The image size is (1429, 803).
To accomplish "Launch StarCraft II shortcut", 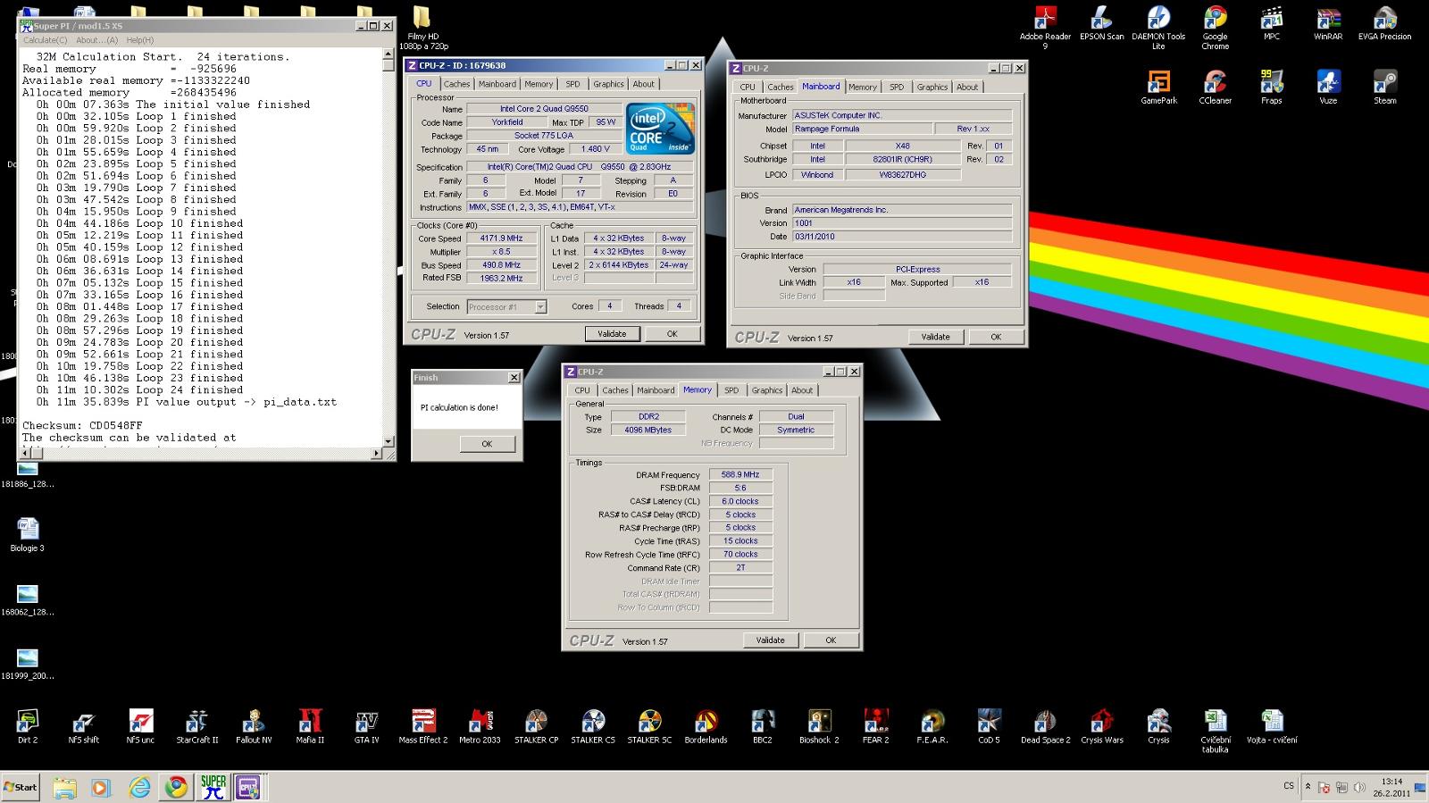I will point(196,726).
